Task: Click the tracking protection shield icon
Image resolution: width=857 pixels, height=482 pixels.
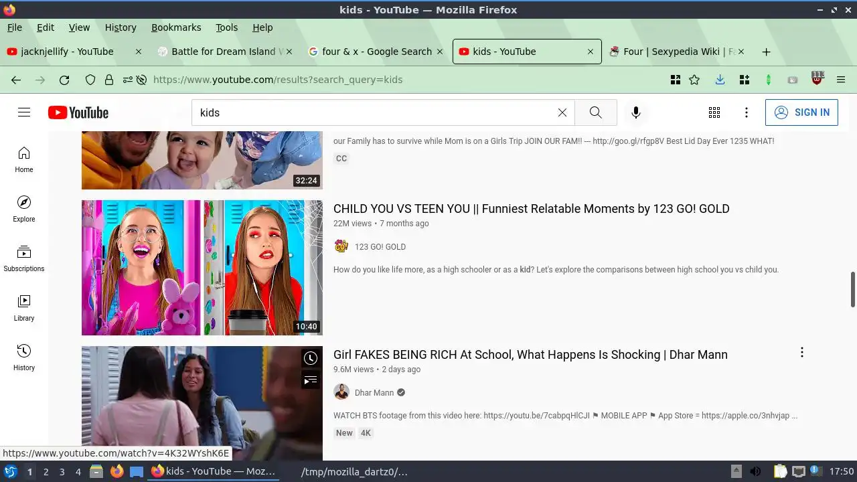Action: 90,80
